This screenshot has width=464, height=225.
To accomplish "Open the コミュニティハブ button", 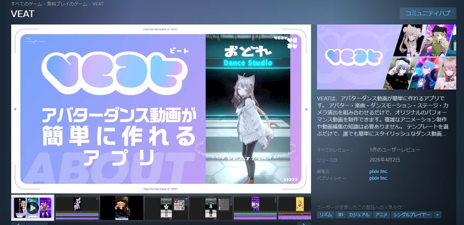I will [x=428, y=13].
